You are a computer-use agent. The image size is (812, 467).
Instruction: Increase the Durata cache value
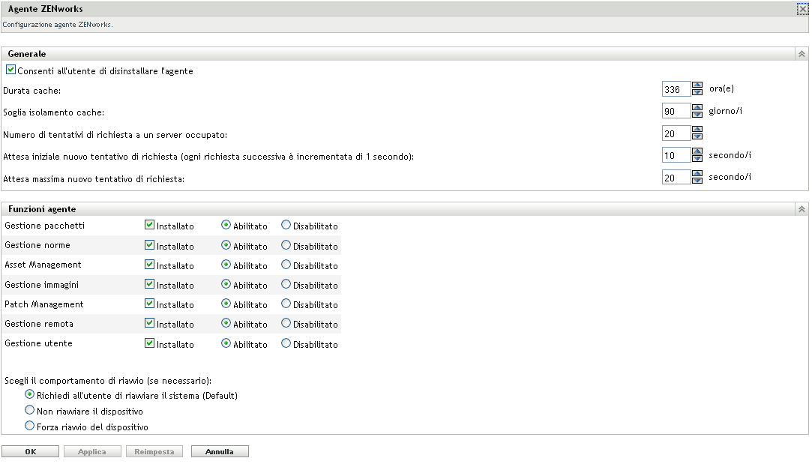[697, 85]
